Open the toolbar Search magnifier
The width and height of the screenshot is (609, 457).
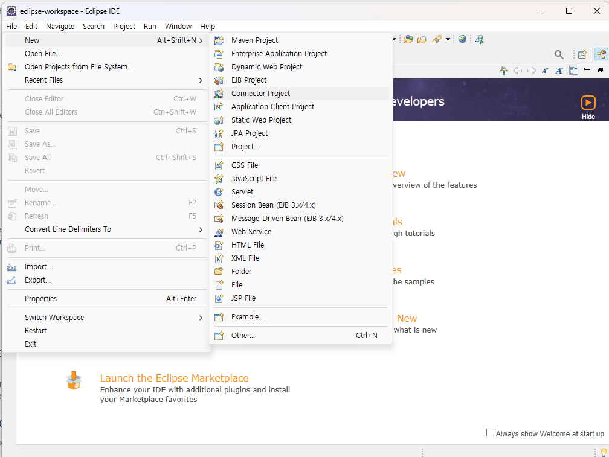(559, 54)
